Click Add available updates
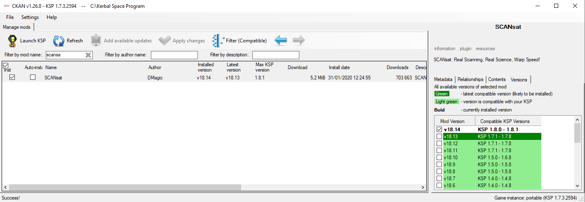The width and height of the screenshot is (585, 202). click(122, 41)
